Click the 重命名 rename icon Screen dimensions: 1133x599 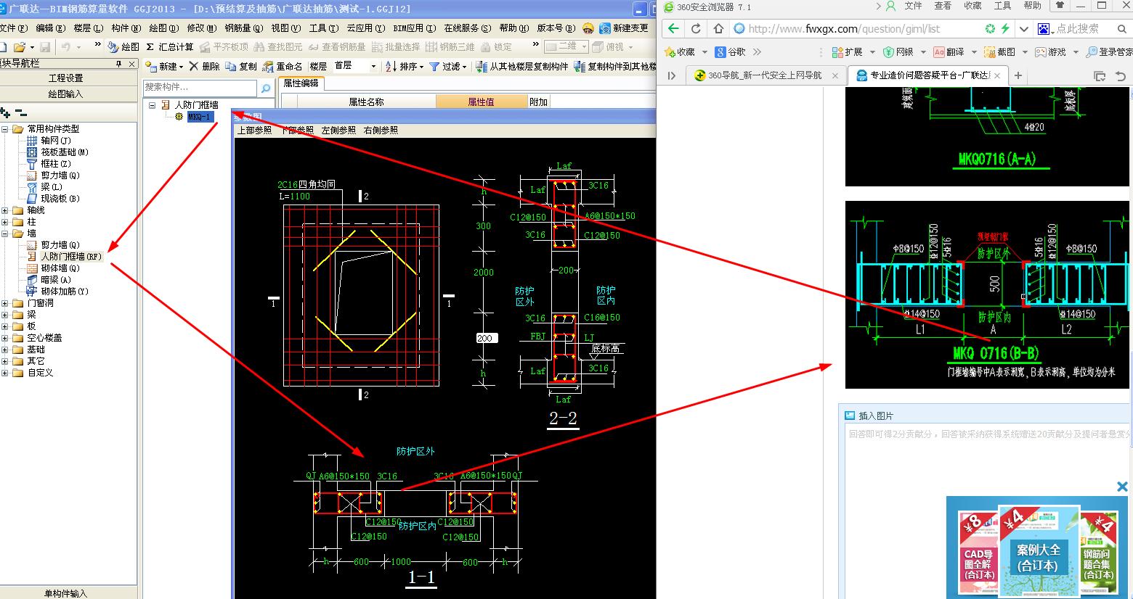(269, 66)
